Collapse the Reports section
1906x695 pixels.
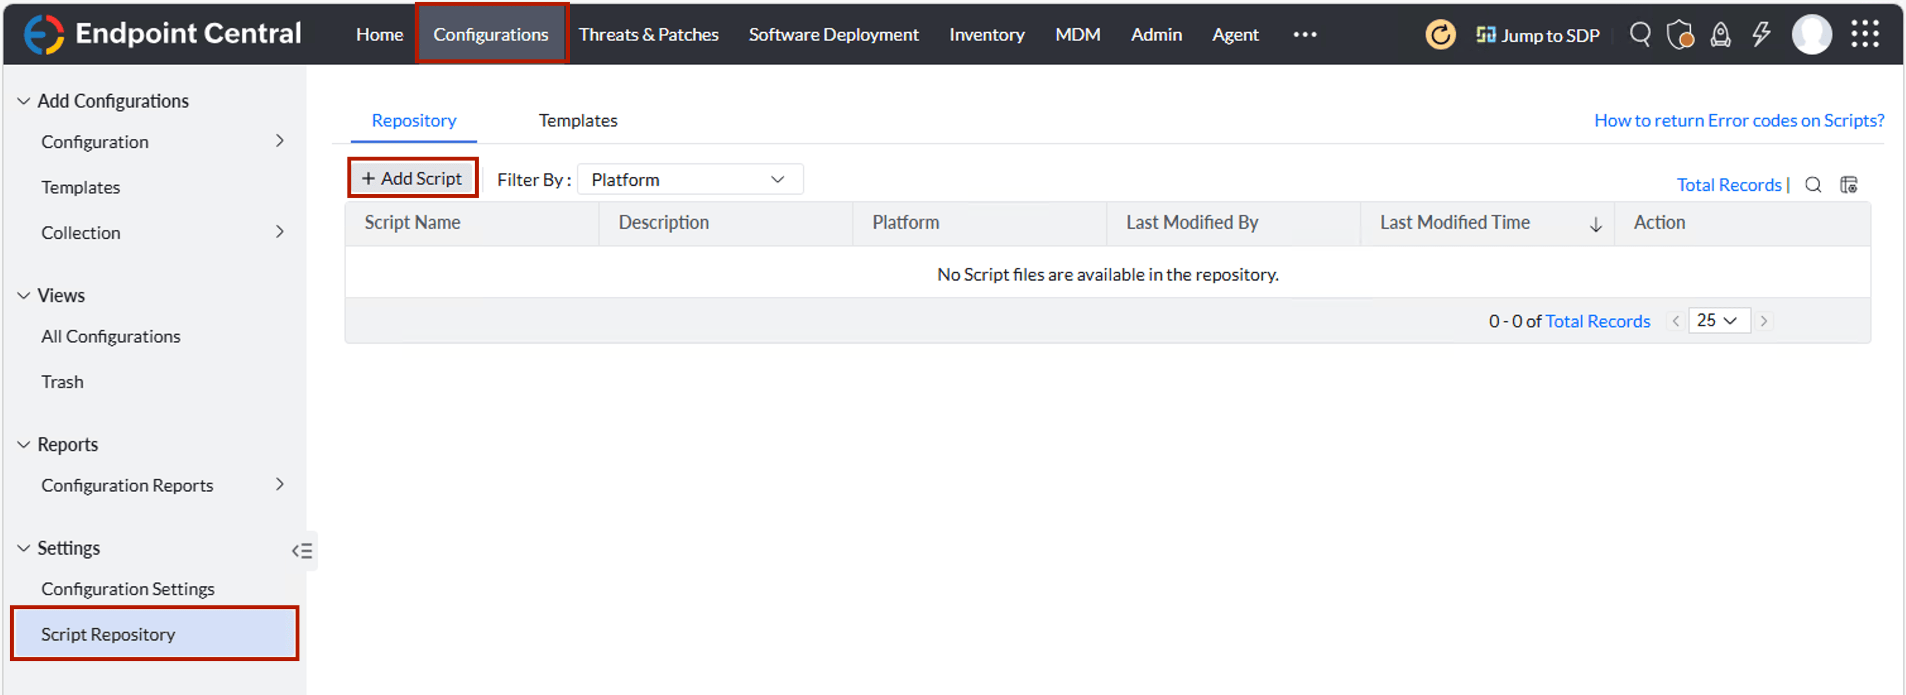coord(23,445)
